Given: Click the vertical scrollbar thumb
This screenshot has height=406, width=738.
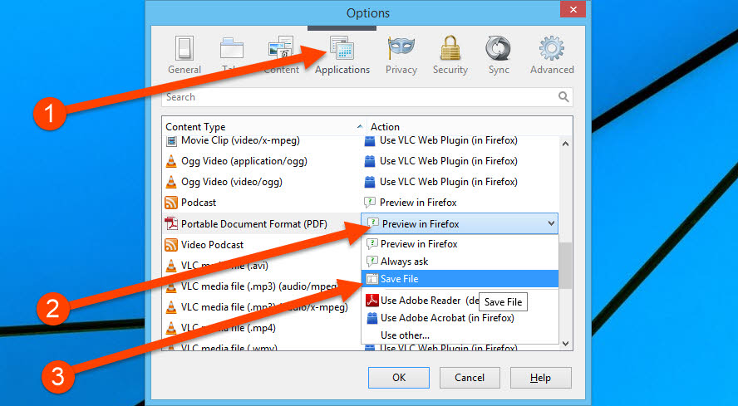Looking at the screenshot, I should point(566,266).
